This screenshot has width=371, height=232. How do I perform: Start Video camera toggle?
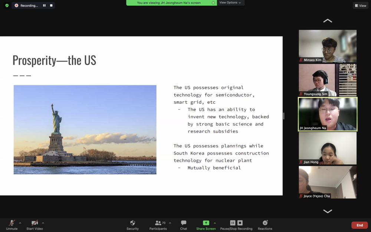[35, 225]
